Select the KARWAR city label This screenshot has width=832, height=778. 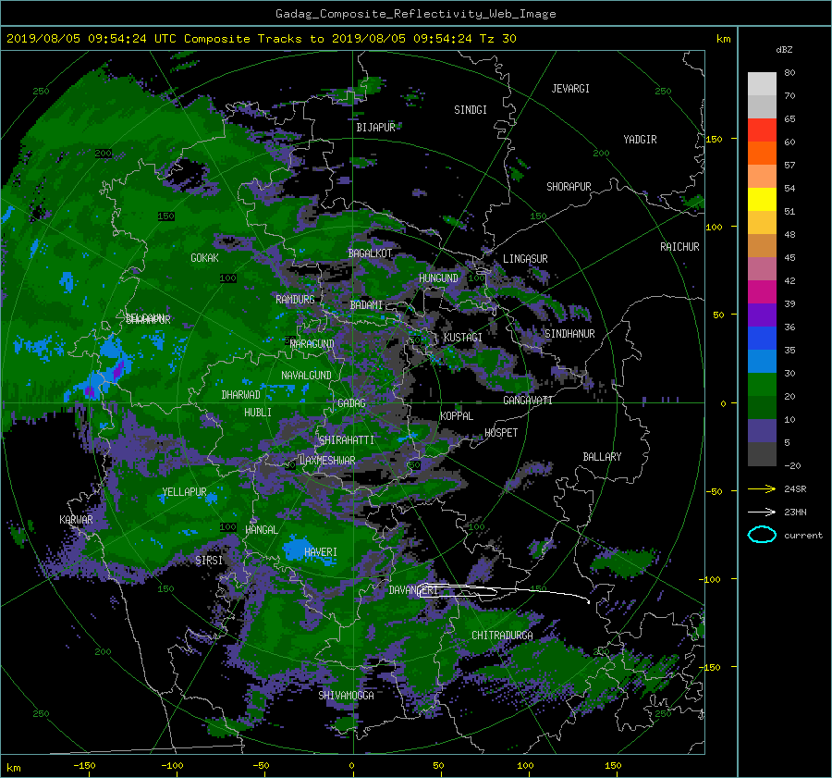pos(76,520)
